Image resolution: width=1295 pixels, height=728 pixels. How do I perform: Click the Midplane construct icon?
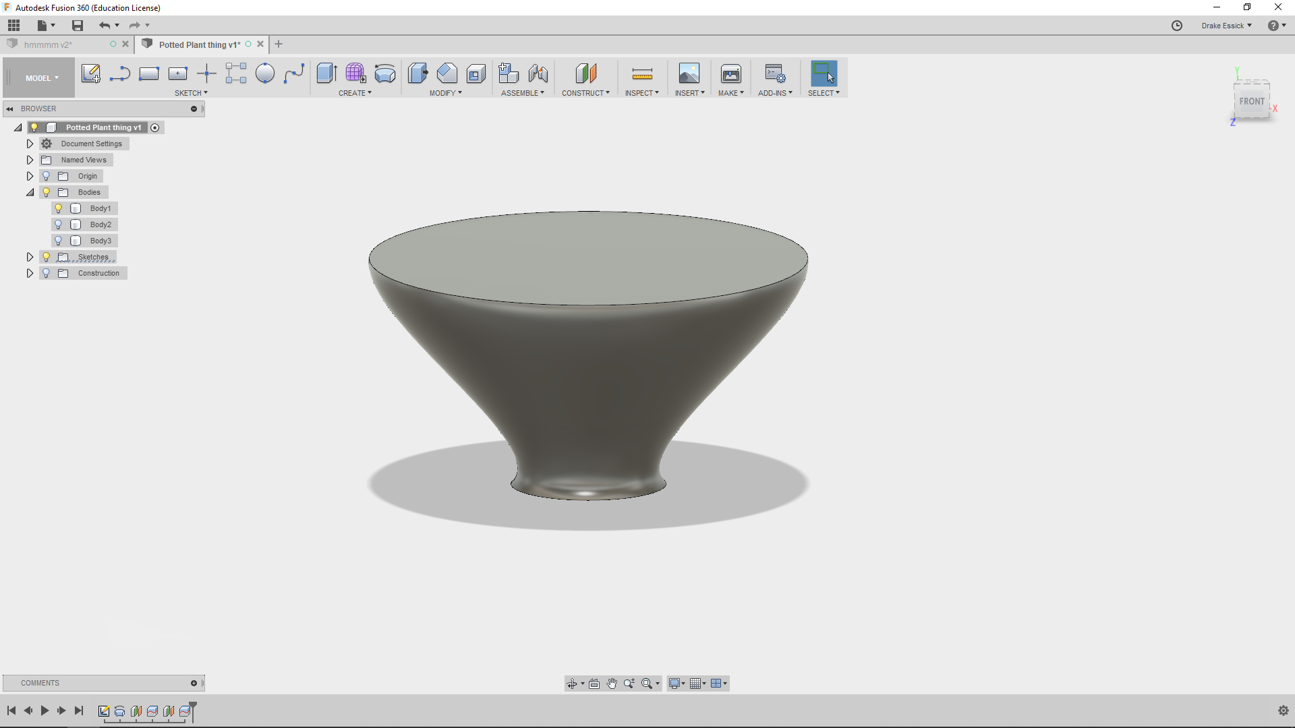click(x=585, y=73)
